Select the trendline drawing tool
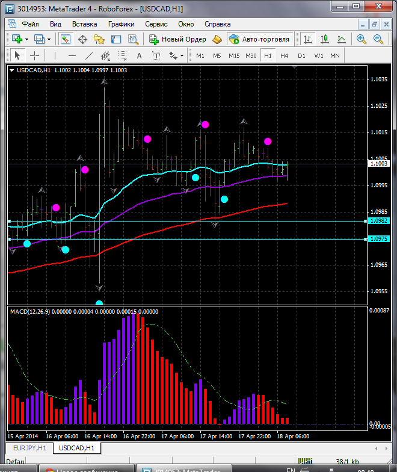 coord(89,55)
